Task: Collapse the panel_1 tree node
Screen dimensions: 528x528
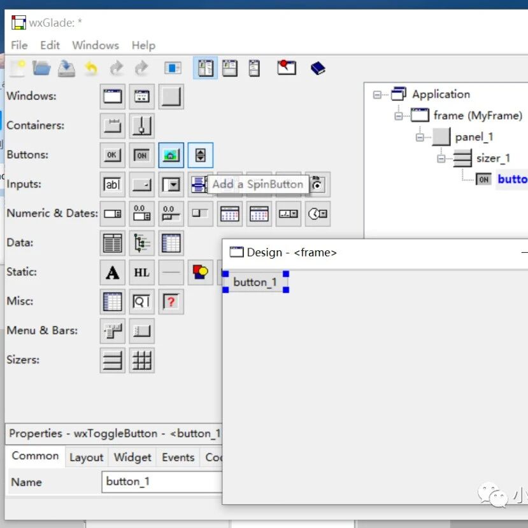Action: pos(420,138)
